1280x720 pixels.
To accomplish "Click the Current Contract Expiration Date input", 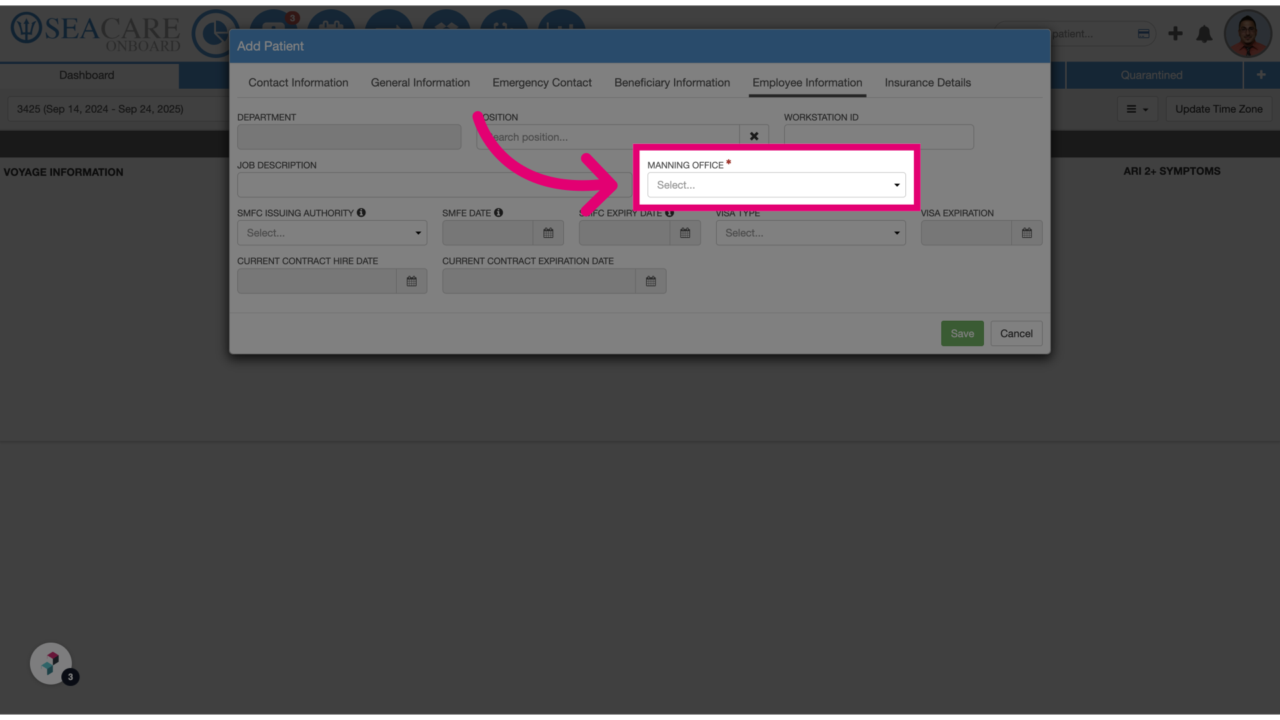I will 539,281.
